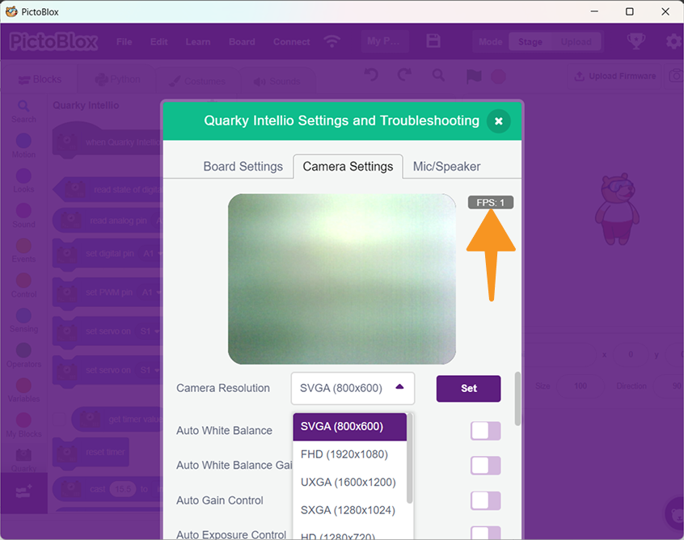Close the Quarky Intellio Settings dialog
Viewport: 684px width, 540px height.
tap(499, 121)
